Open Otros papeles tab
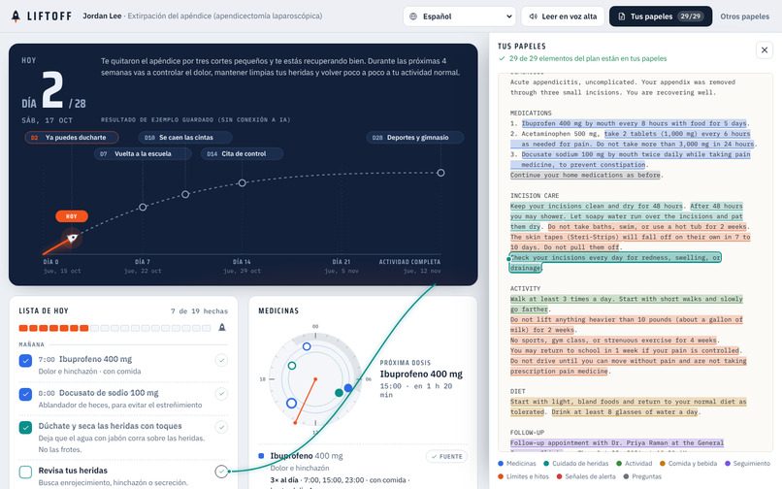782x489 pixels. pyautogui.click(x=744, y=16)
